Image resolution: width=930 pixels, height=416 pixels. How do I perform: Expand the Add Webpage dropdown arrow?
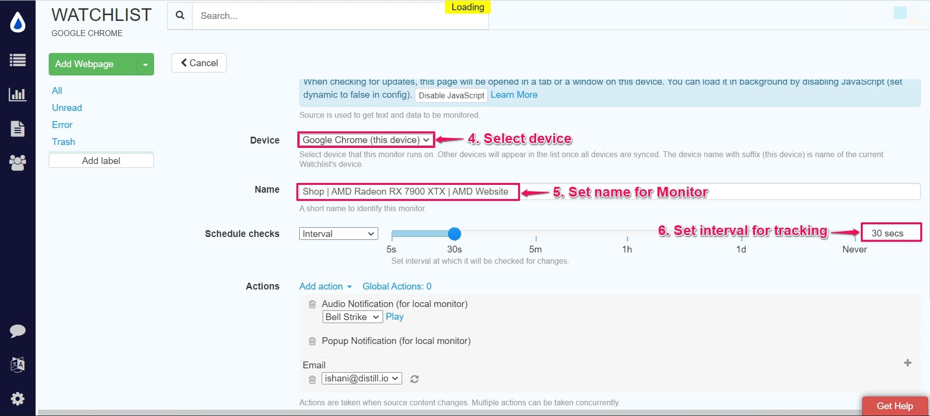(145, 64)
